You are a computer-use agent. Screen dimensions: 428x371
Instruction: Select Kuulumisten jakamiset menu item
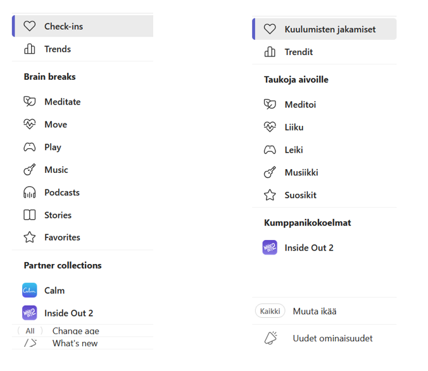pyautogui.click(x=321, y=29)
